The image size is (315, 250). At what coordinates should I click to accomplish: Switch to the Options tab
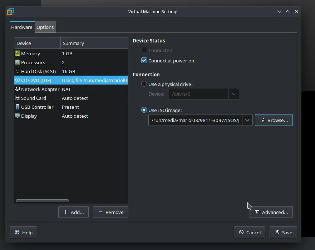[45, 27]
